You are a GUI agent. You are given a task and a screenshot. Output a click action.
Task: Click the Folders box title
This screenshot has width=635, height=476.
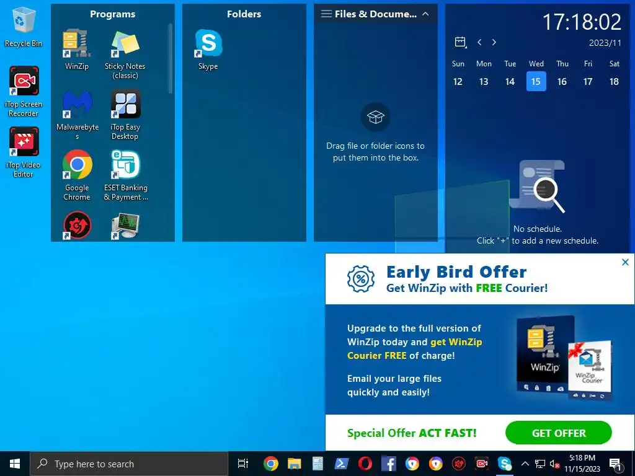[x=244, y=14]
